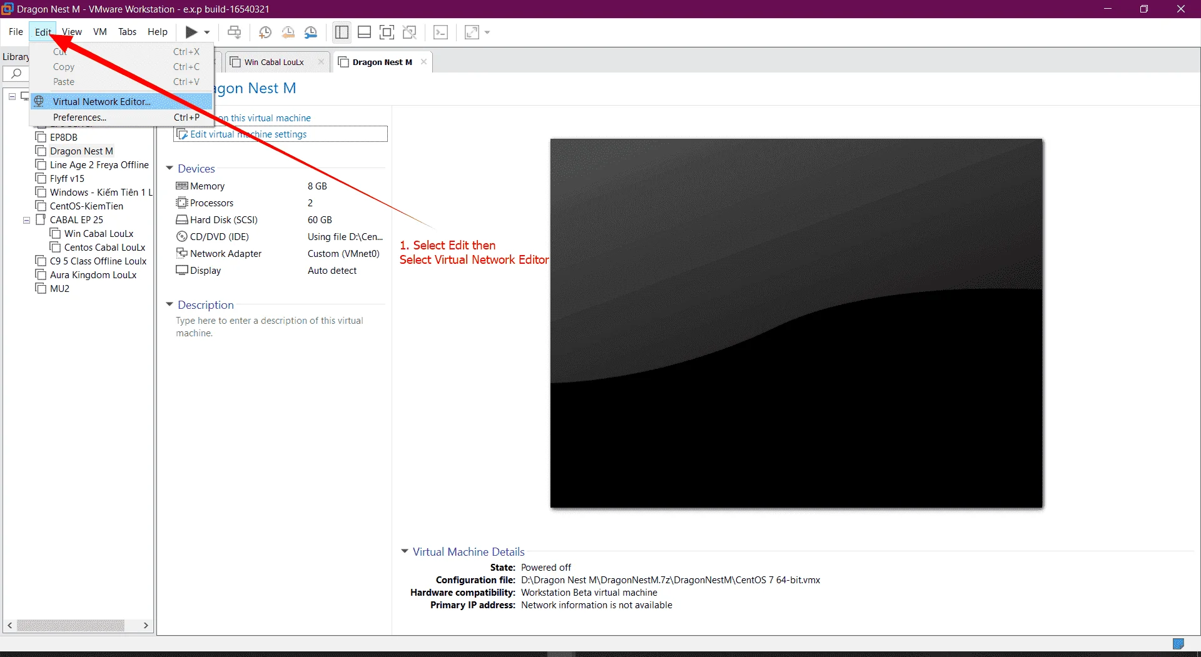Collapse the CABAL EP 25 folder
Screen dimensions: 1201x657
click(x=26, y=220)
